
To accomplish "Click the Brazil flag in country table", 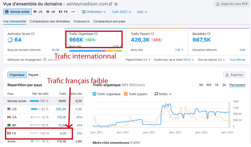I will 9,125.
